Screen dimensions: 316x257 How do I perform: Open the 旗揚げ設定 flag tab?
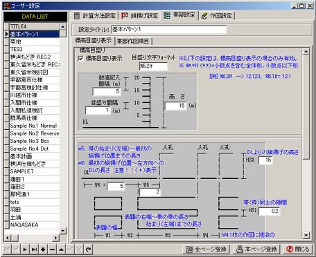click(140, 16)
